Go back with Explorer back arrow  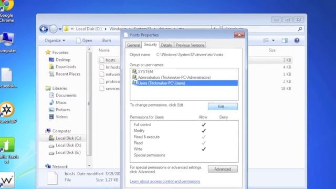[44, 29]
